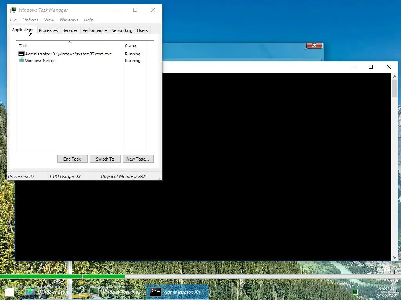The height and width of the screenshot is (300, 401).
Task: Open the Options menu in Task Manager
Action: click(x=30, y=20)
